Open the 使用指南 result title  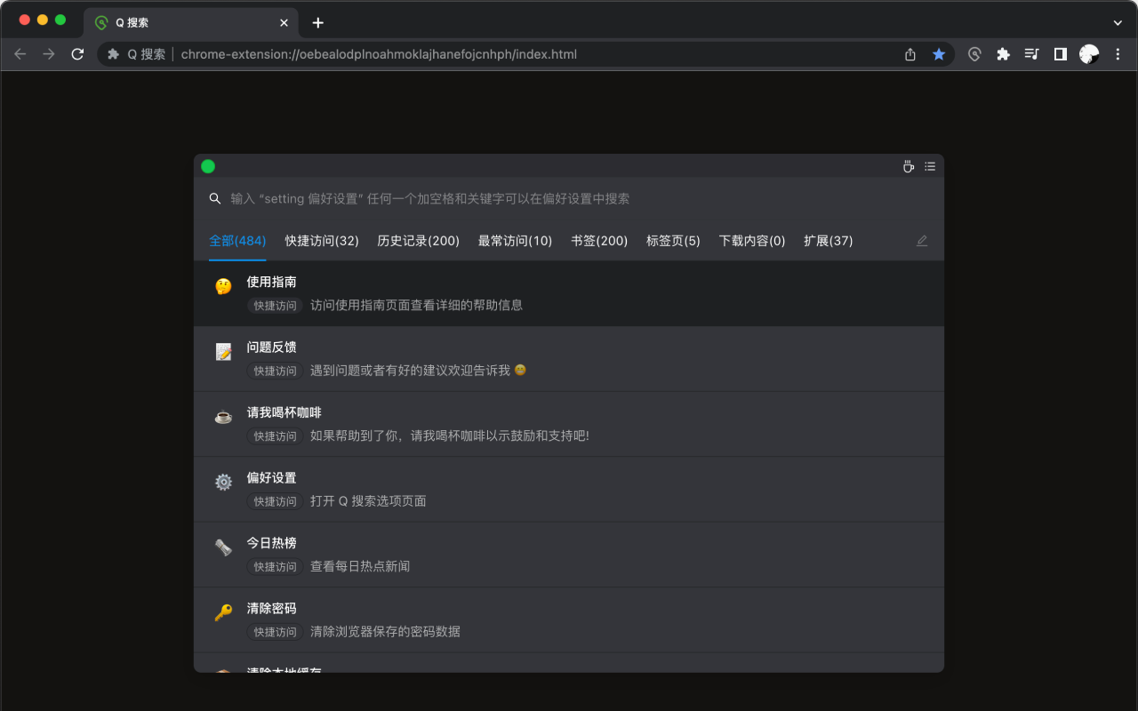click(x=272, y=282)
